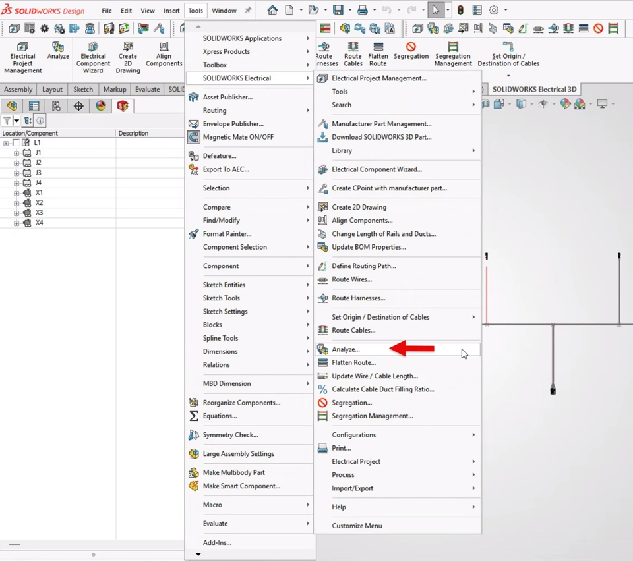Screen dimensions: 633x562
Task: Click the Location/Component column header
Action: pos(58,133)
